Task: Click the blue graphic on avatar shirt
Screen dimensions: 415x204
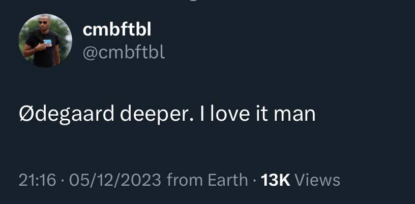Action: (48, 43)
